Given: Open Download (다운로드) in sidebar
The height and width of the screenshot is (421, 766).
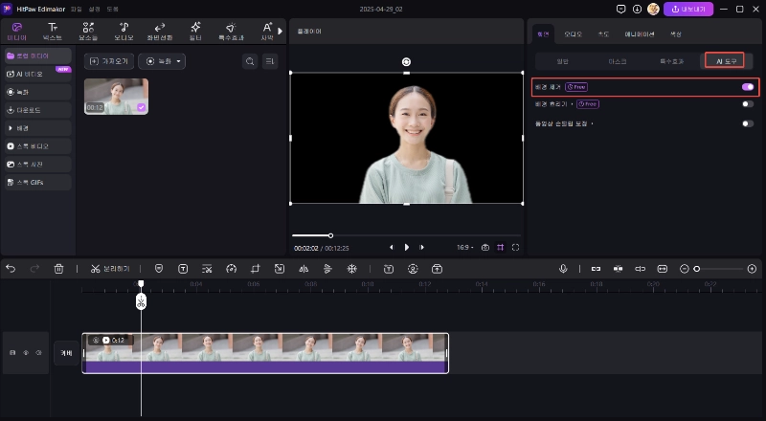Looking at the screenshot, I should pos(38,110).
